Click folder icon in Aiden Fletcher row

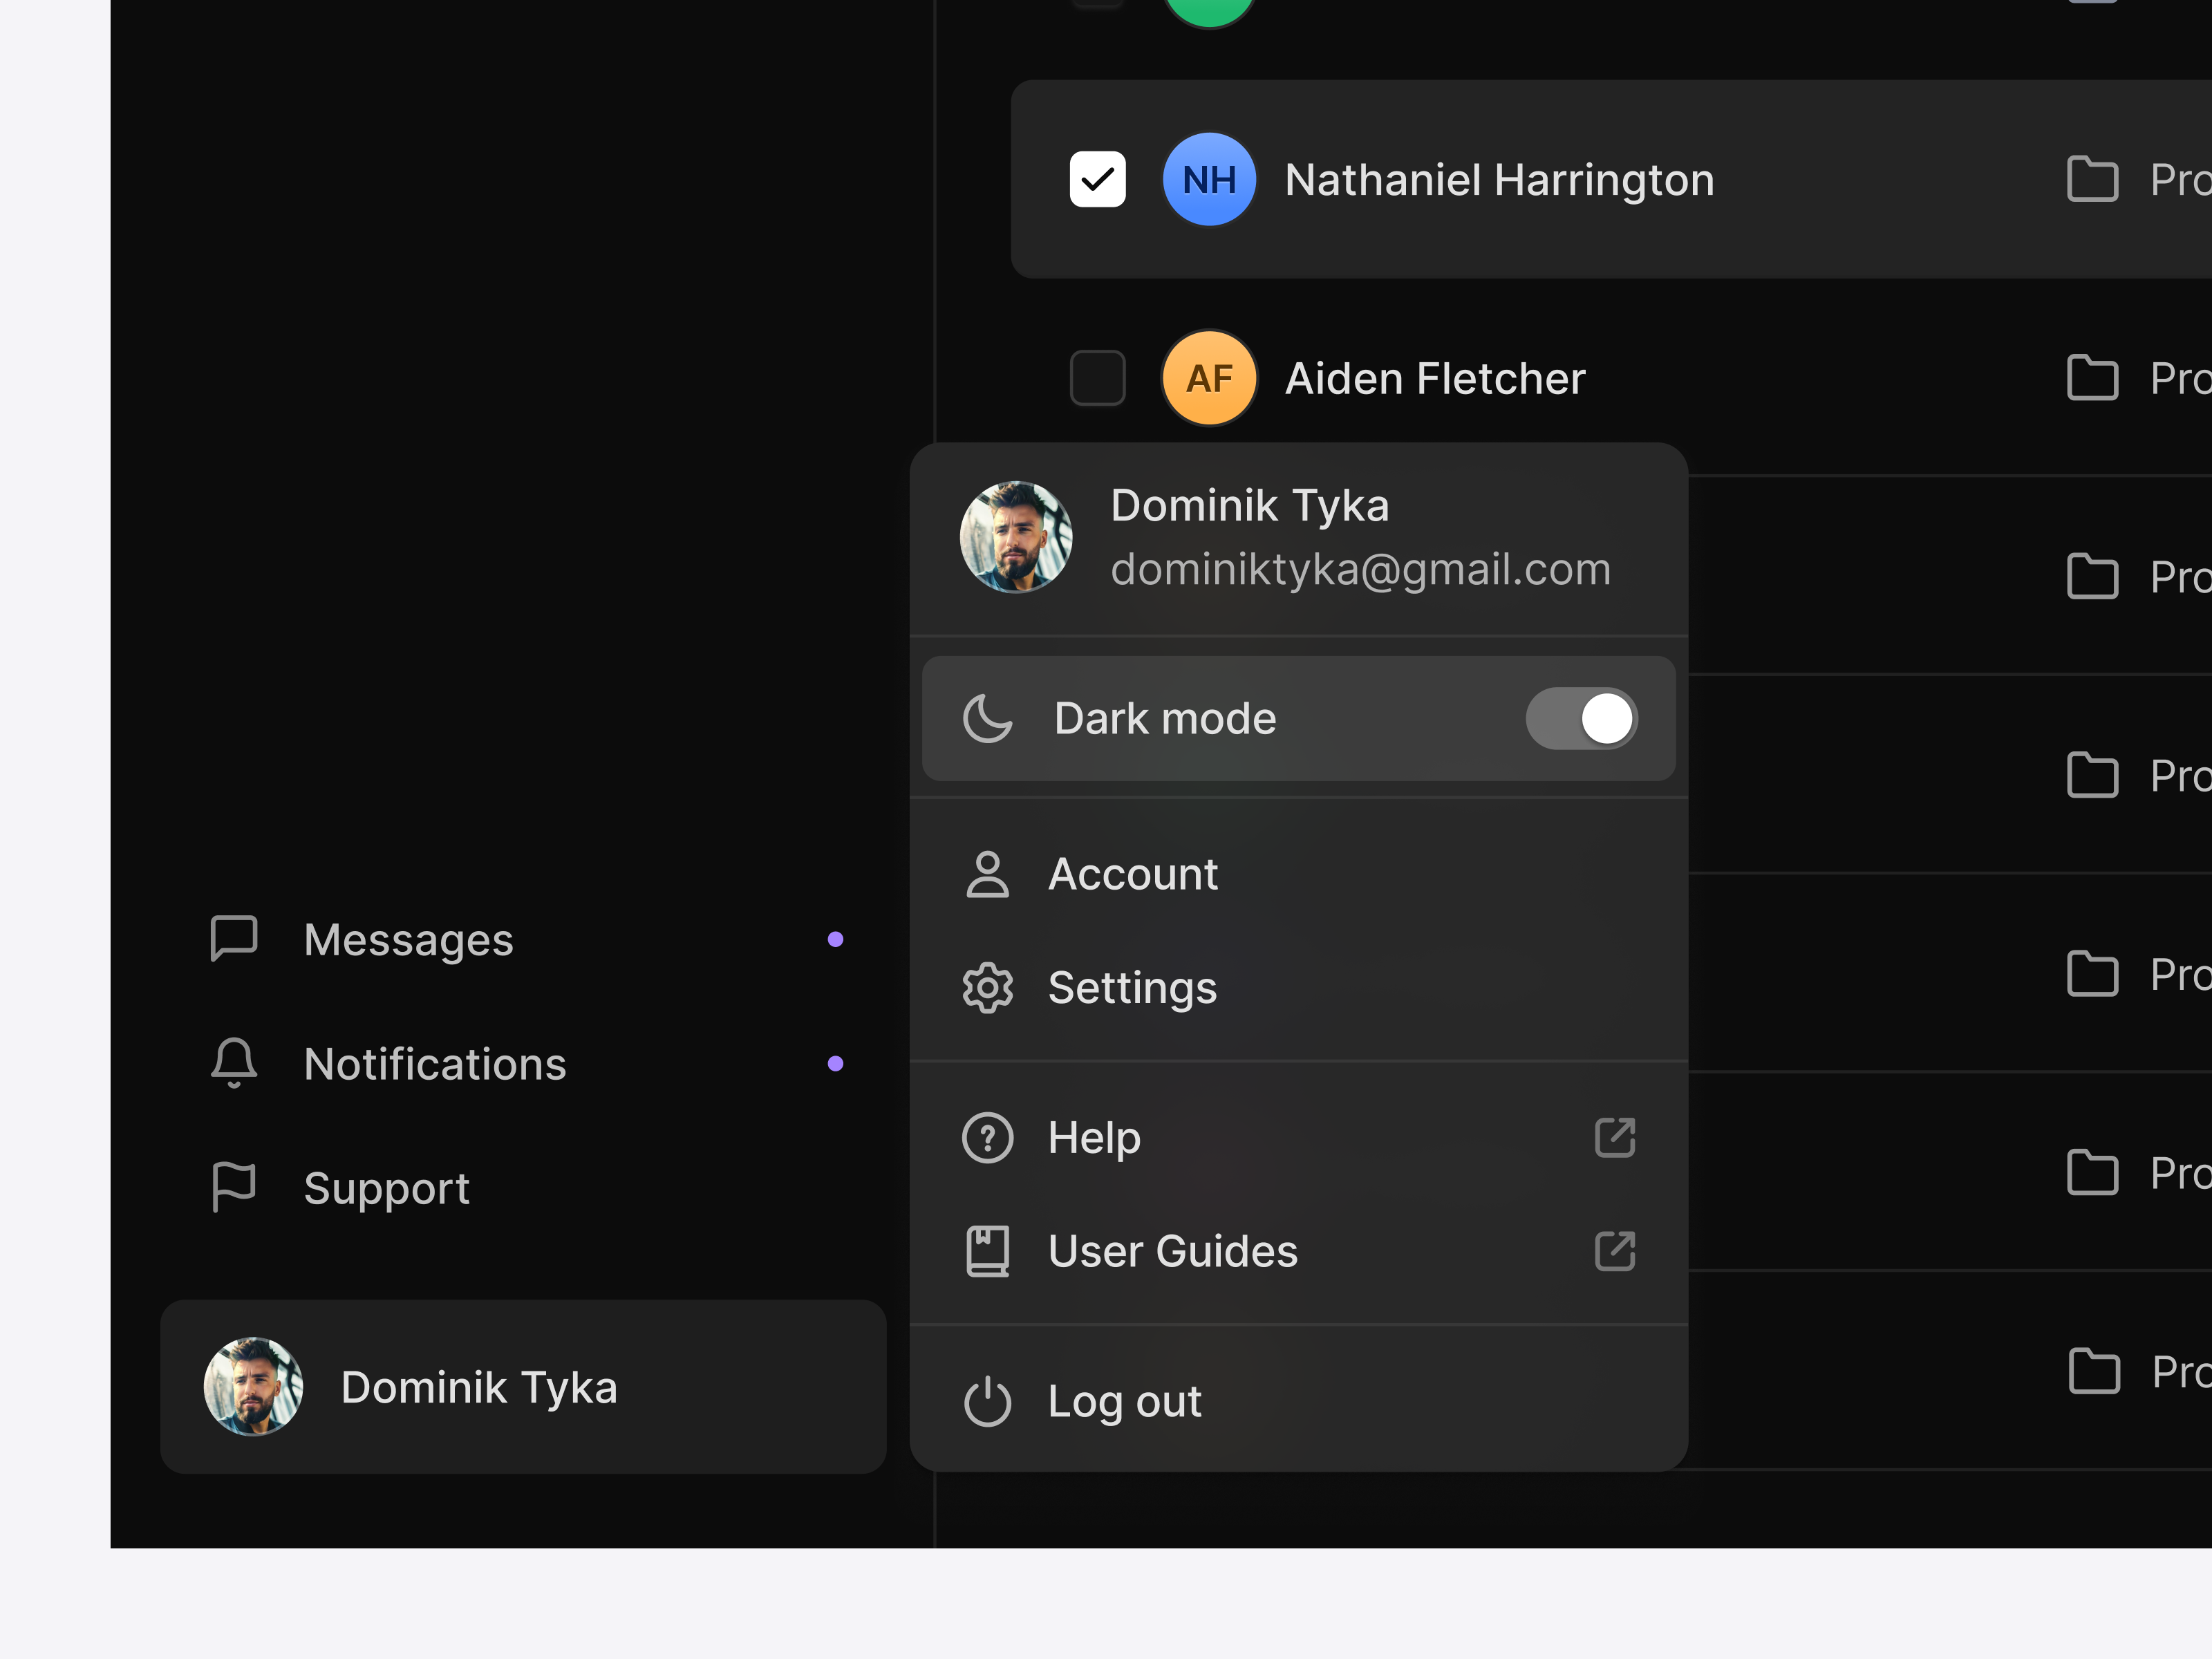(2092, 378)
